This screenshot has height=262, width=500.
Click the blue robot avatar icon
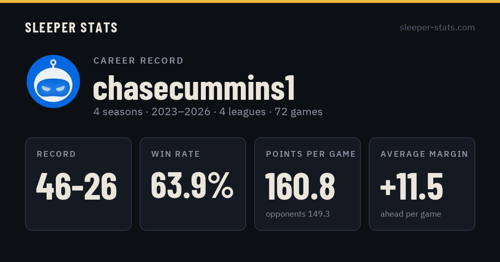point(53,82)
